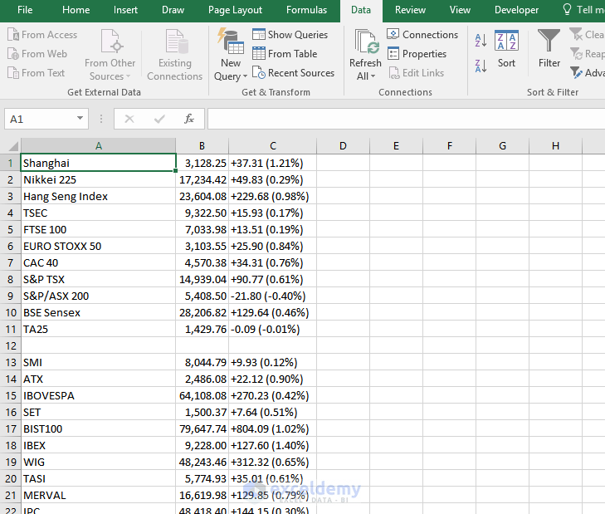Select row 5 header
Image resolution: width=605 pixels, height=514 pixels.
click(x=11, y=229)
